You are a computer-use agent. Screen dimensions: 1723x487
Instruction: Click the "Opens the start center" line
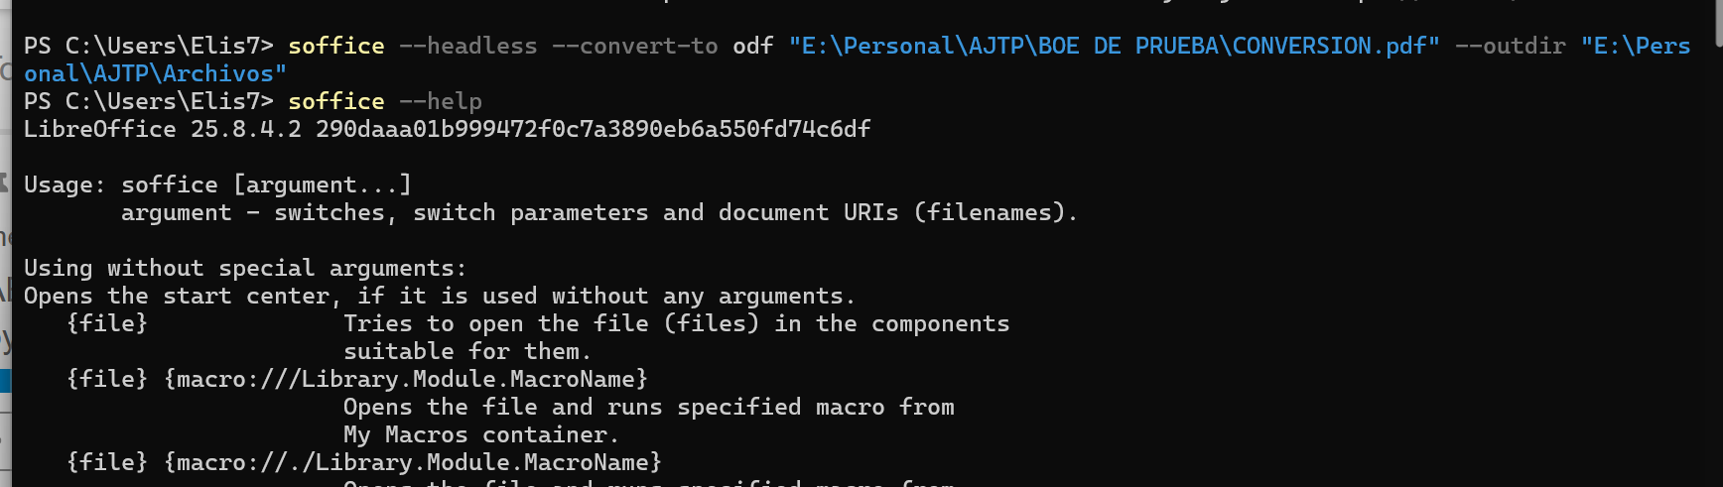coord(439,296)
